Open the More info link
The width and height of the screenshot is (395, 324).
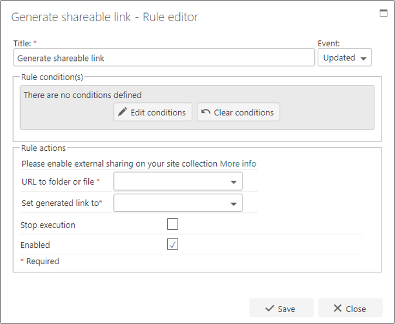[238, 164]
